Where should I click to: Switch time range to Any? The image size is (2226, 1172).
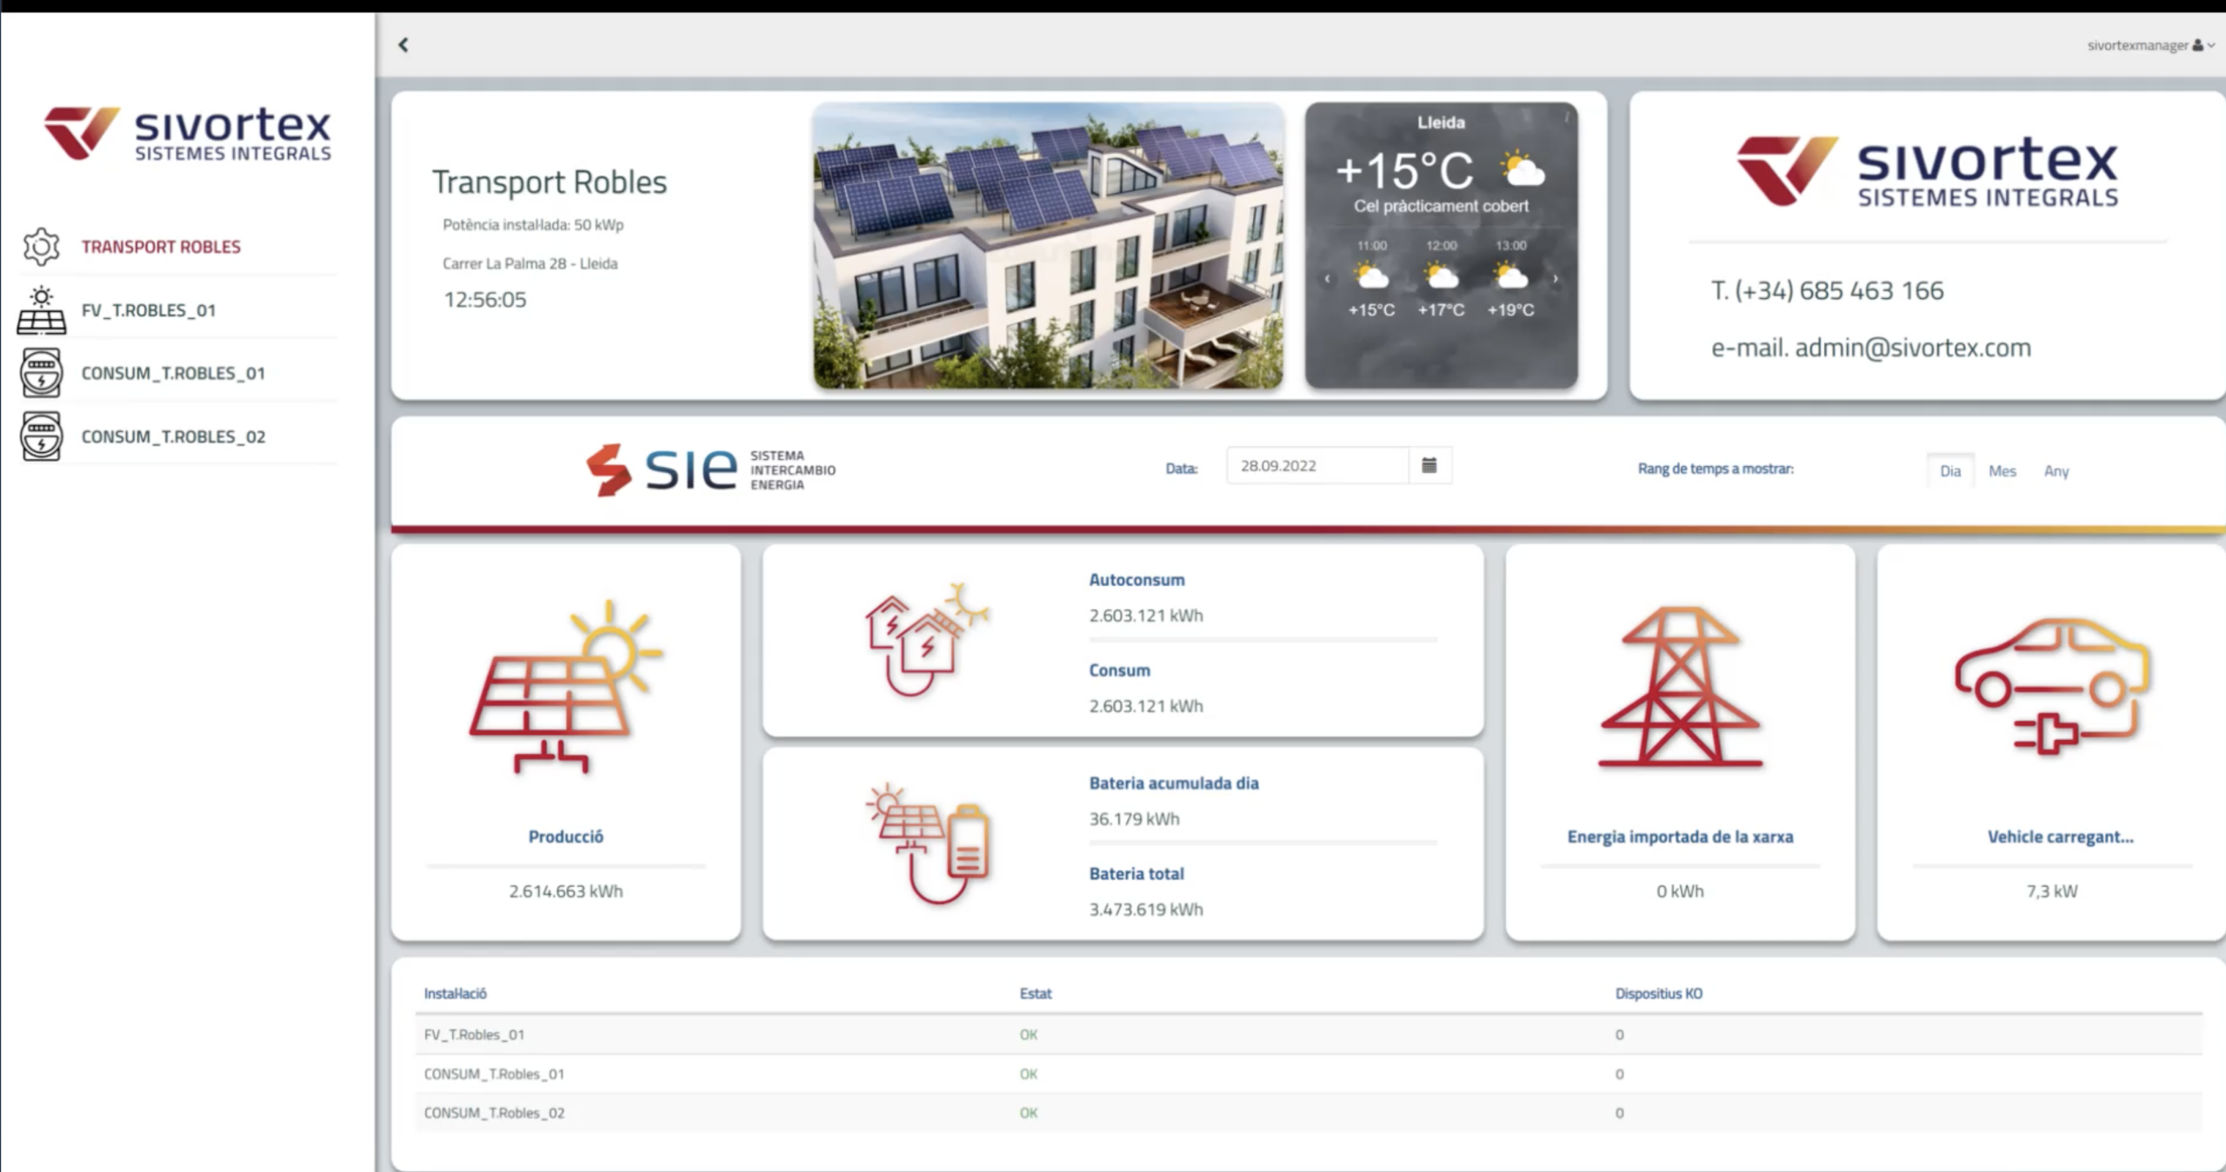(x=2056, y=470)
